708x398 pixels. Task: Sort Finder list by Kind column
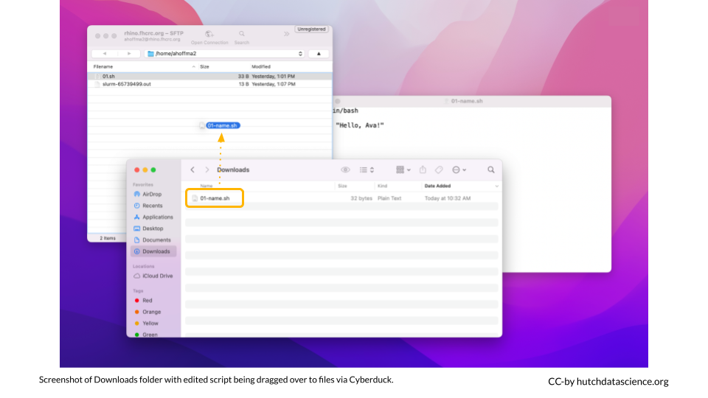[x=382, y=186]
